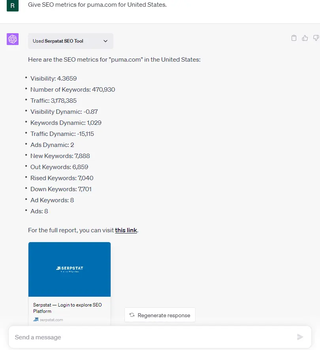This screenshot has width=320, height=350.
Task: Give thumbs down feedback on the response
Action: point(315,38)
